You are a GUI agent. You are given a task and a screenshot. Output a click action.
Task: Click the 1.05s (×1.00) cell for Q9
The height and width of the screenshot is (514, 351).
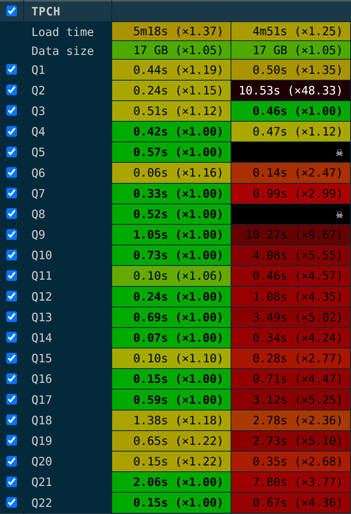click(x=171, y=235)
